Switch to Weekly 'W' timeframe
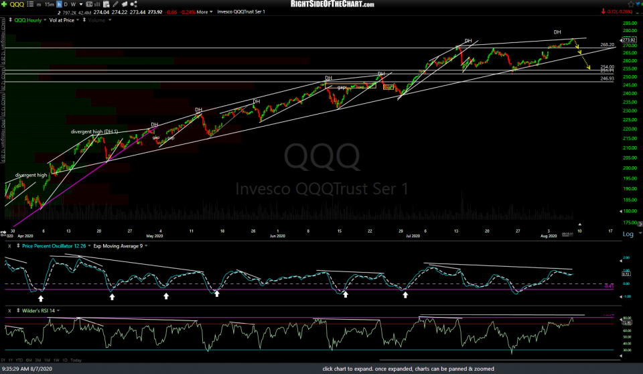 (x=74, y=5)
